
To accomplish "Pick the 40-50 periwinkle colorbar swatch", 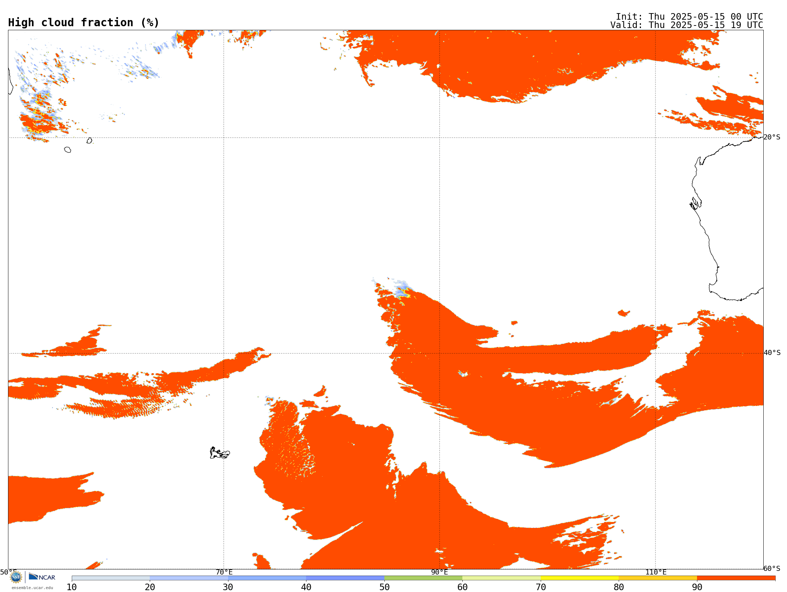I will pyautogui.click(x=345, y=578).
